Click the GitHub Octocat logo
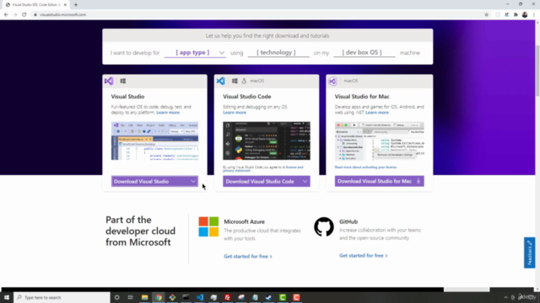The image size is (540, 303). [x=324, y=226]
